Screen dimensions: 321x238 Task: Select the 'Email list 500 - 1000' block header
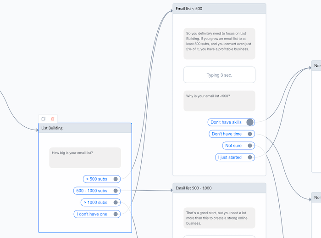(x=219, y=188)
